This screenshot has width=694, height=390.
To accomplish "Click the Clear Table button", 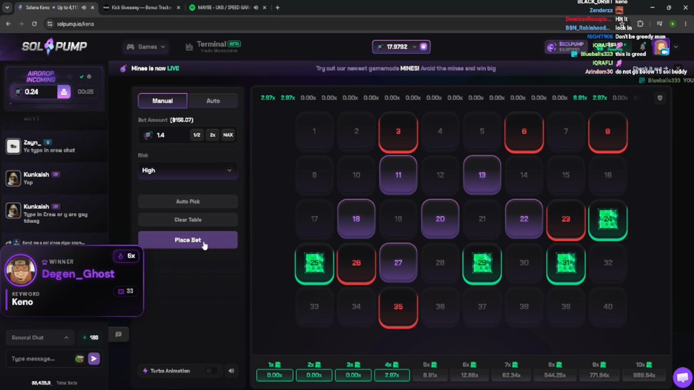I will (x=187, y=220).
